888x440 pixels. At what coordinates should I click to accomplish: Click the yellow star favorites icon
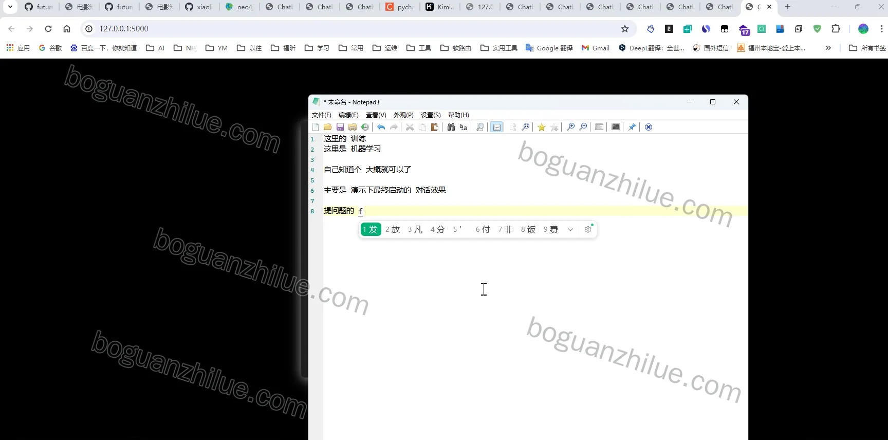click(x=542, y=127)
